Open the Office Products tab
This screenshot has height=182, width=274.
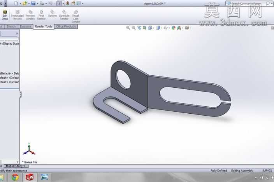[x=66, y=26]
